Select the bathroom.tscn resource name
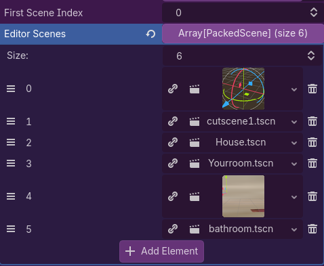 241,229
